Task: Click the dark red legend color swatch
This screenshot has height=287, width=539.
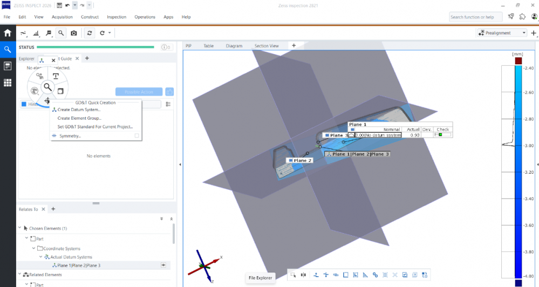Action: 518,61
